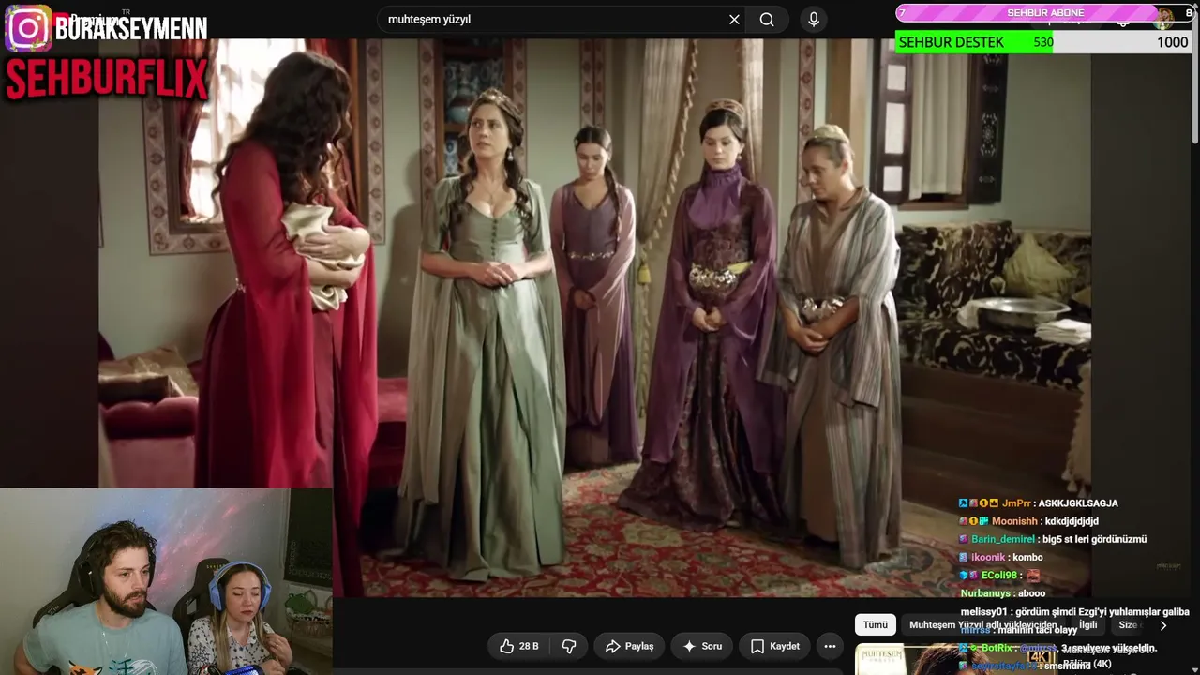Click the chat username JmPrr
The height and width of the screenshot is (675, 1200).
tap(1016, 503)
